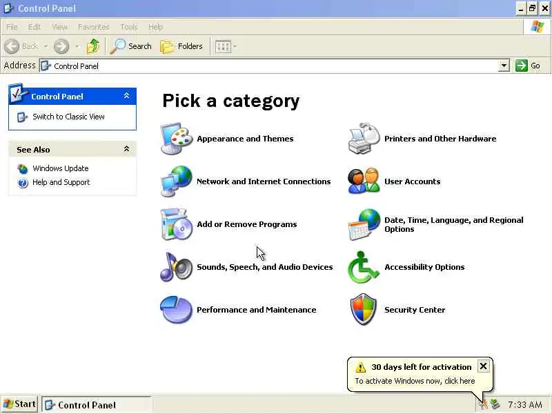Viewport: 552px width, 414px height.
Task: Open the Edit menu
Action: (34, 27)
